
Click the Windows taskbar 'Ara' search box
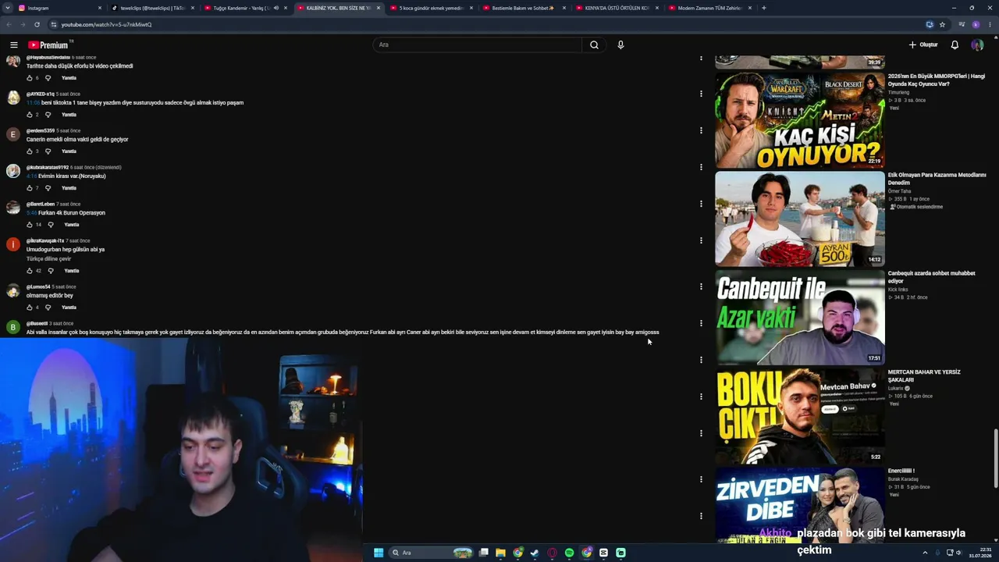tap(431, 553)
